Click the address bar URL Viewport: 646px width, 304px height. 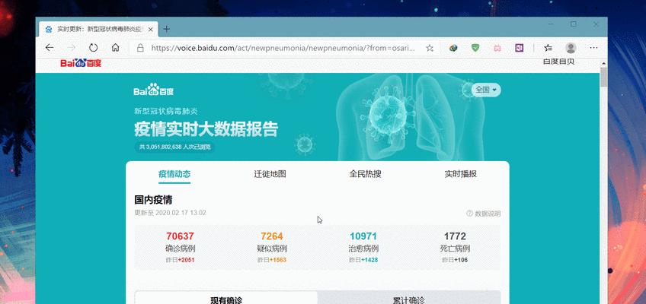coord(283,48)
